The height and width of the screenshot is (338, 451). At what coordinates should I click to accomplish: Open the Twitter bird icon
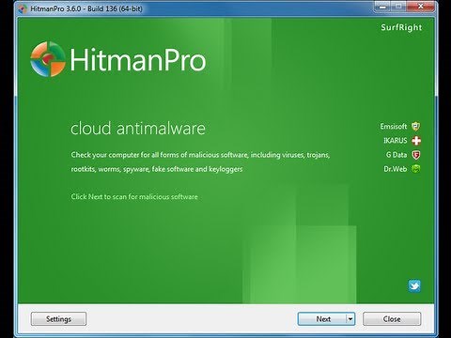[414, 286]
